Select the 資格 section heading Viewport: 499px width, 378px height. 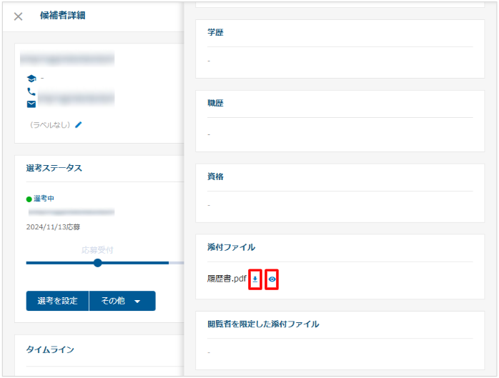[x=215, y=176]
